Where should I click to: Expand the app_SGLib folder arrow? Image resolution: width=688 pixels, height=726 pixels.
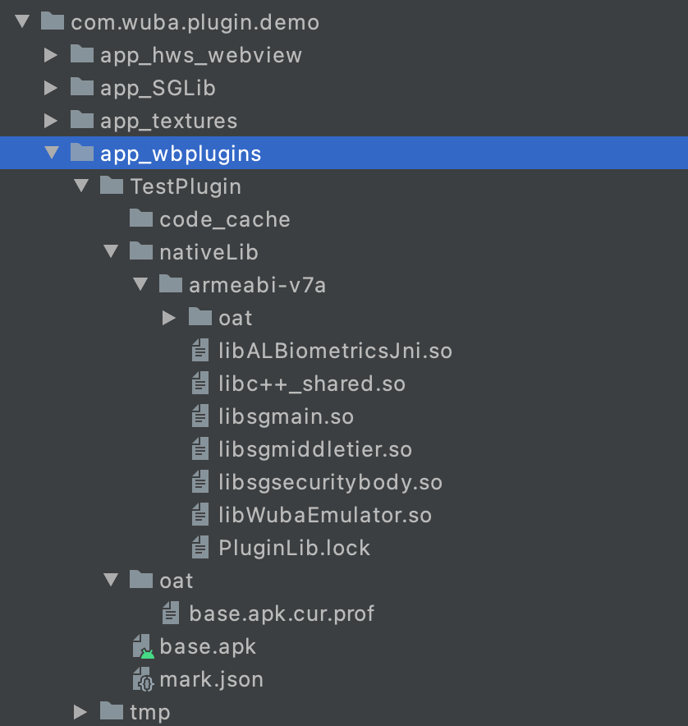51,88
